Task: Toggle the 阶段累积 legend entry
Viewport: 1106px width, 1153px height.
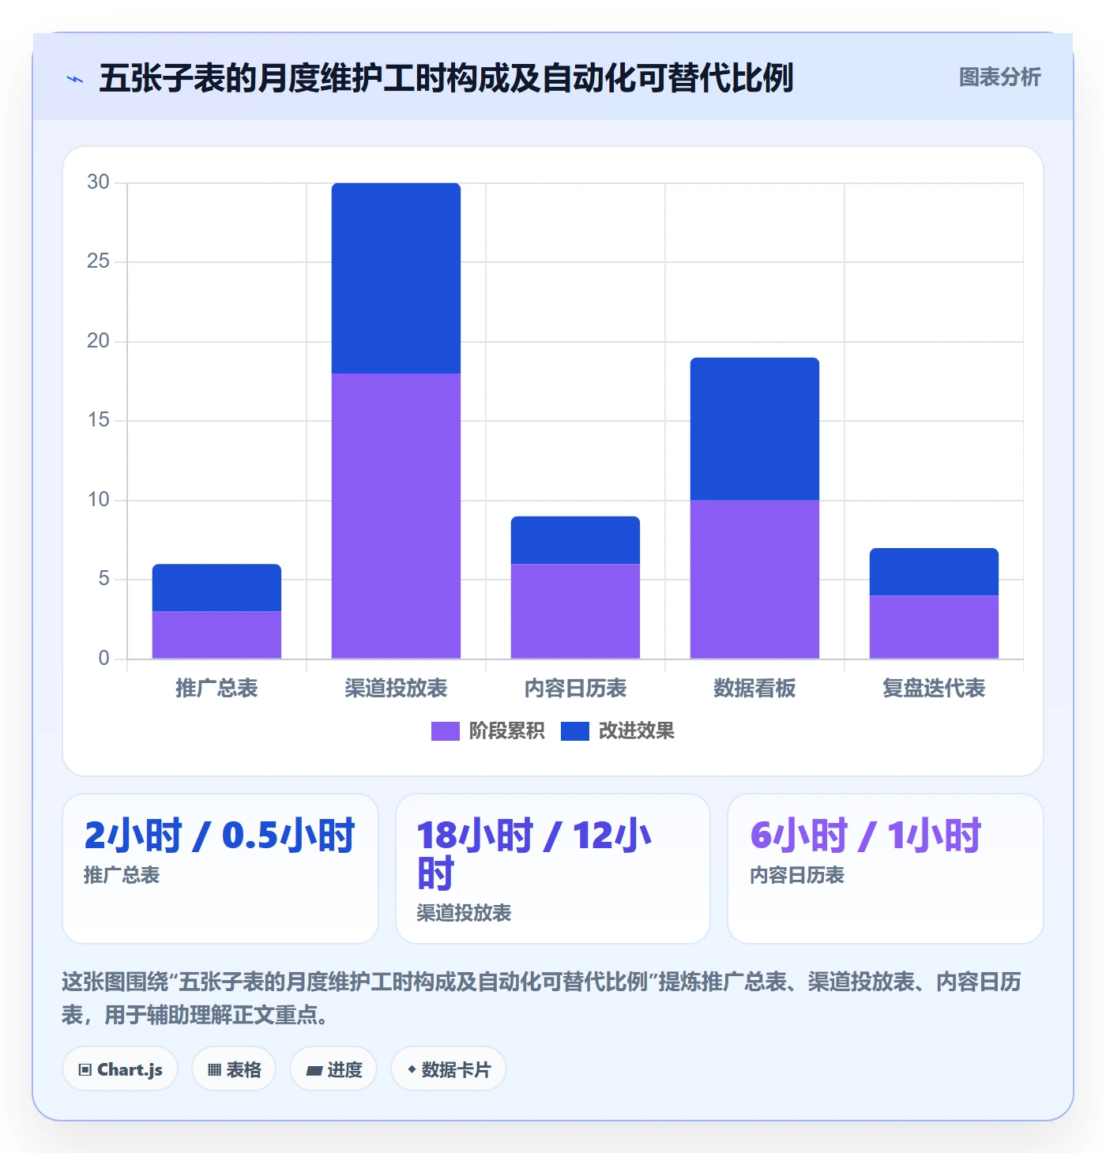Action: click(x=487, y=730)
